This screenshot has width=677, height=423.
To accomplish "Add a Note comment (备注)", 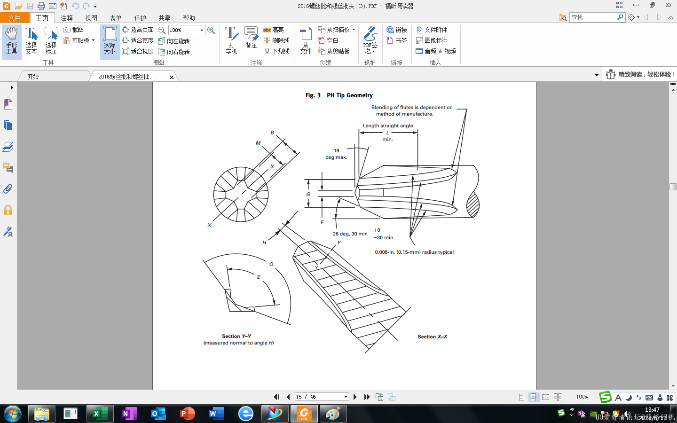I will [x=252, y=39].
